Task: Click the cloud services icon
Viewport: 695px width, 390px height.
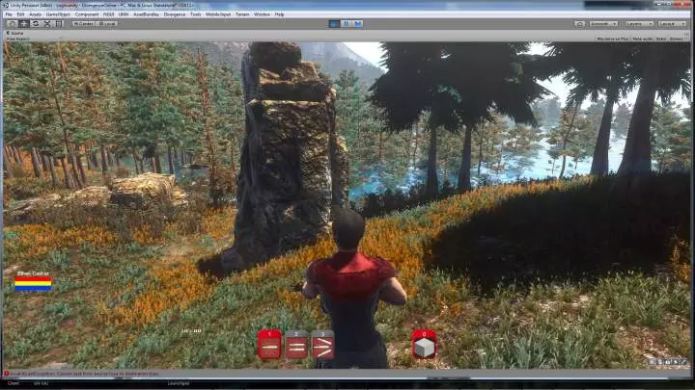Action: click(579, 23)
